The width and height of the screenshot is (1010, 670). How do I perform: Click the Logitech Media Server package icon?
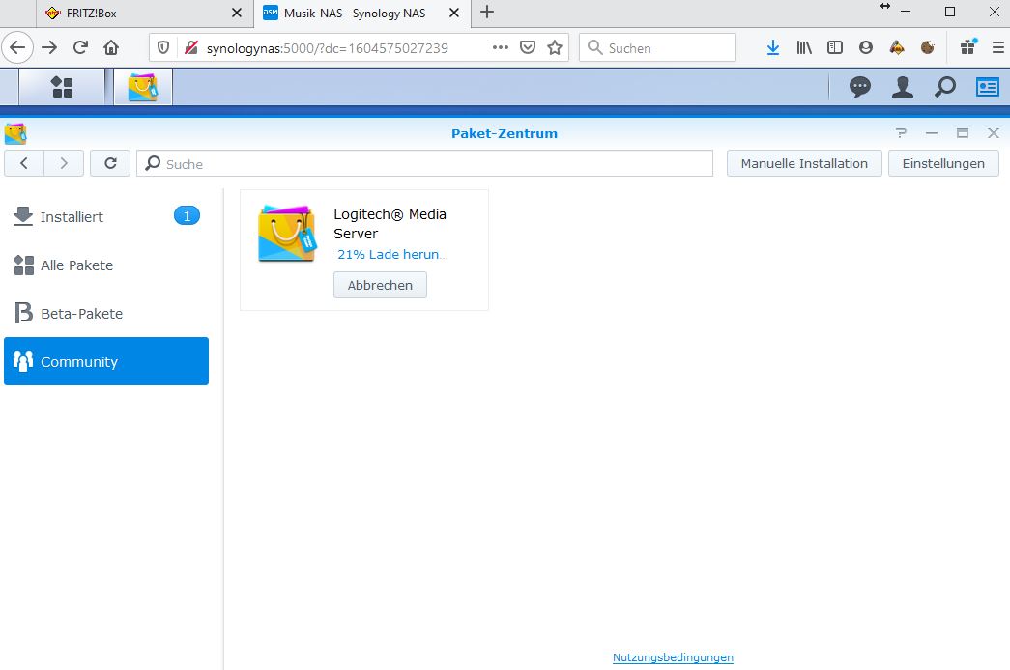(x=287, y=233)
